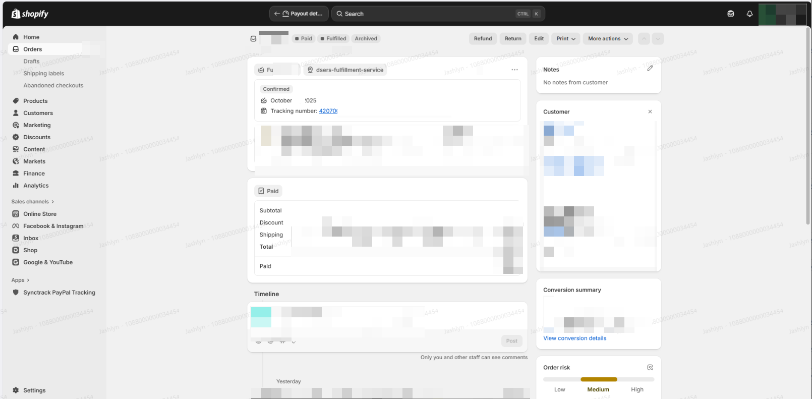Click the Order risk details icon

(x=650, y=367)
